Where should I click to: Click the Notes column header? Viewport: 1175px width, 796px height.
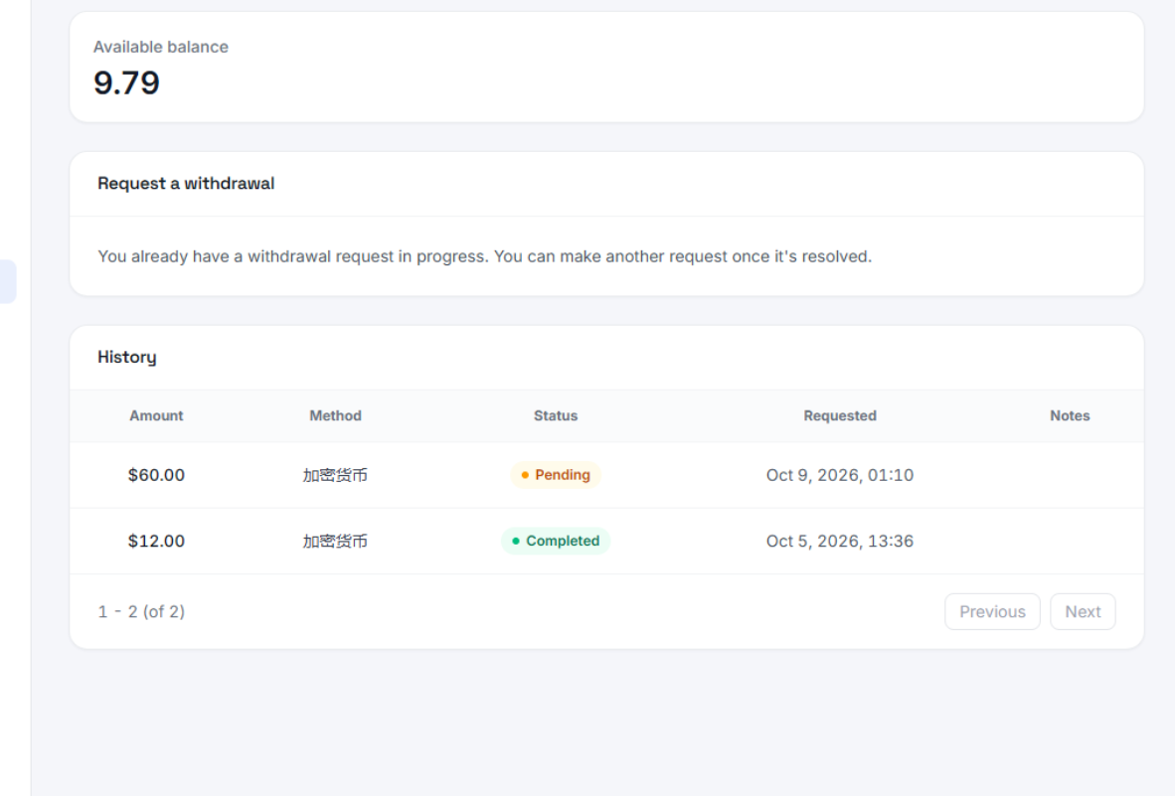[1070, 415]
